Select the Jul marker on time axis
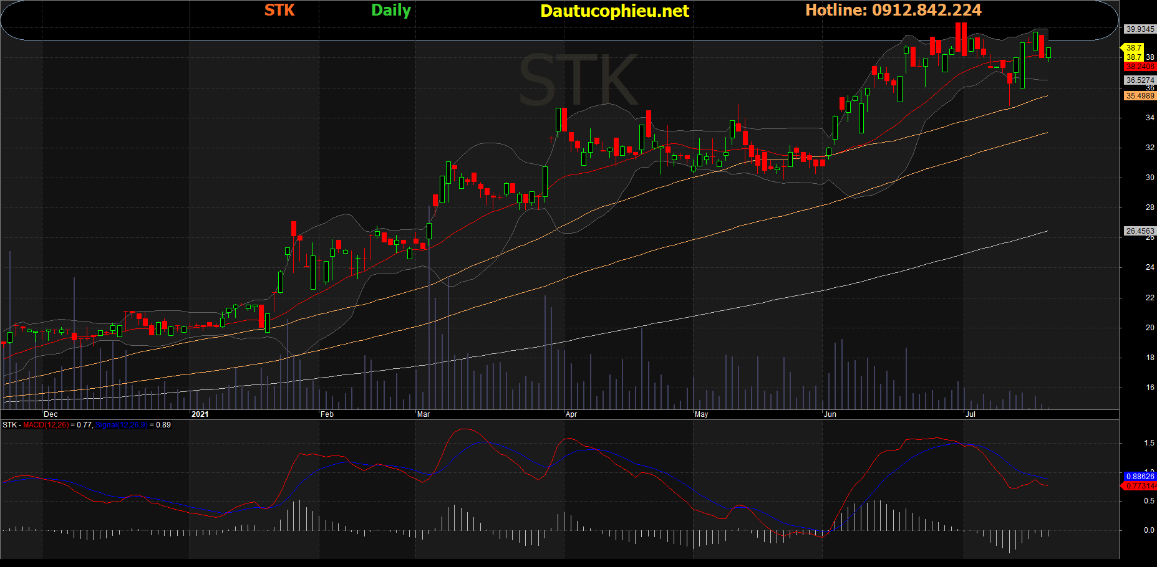 point(970,414)
